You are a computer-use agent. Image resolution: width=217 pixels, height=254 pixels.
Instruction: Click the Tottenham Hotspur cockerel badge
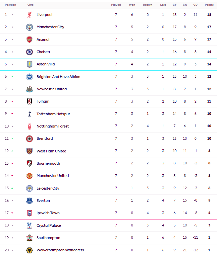(x=29, y=114)
